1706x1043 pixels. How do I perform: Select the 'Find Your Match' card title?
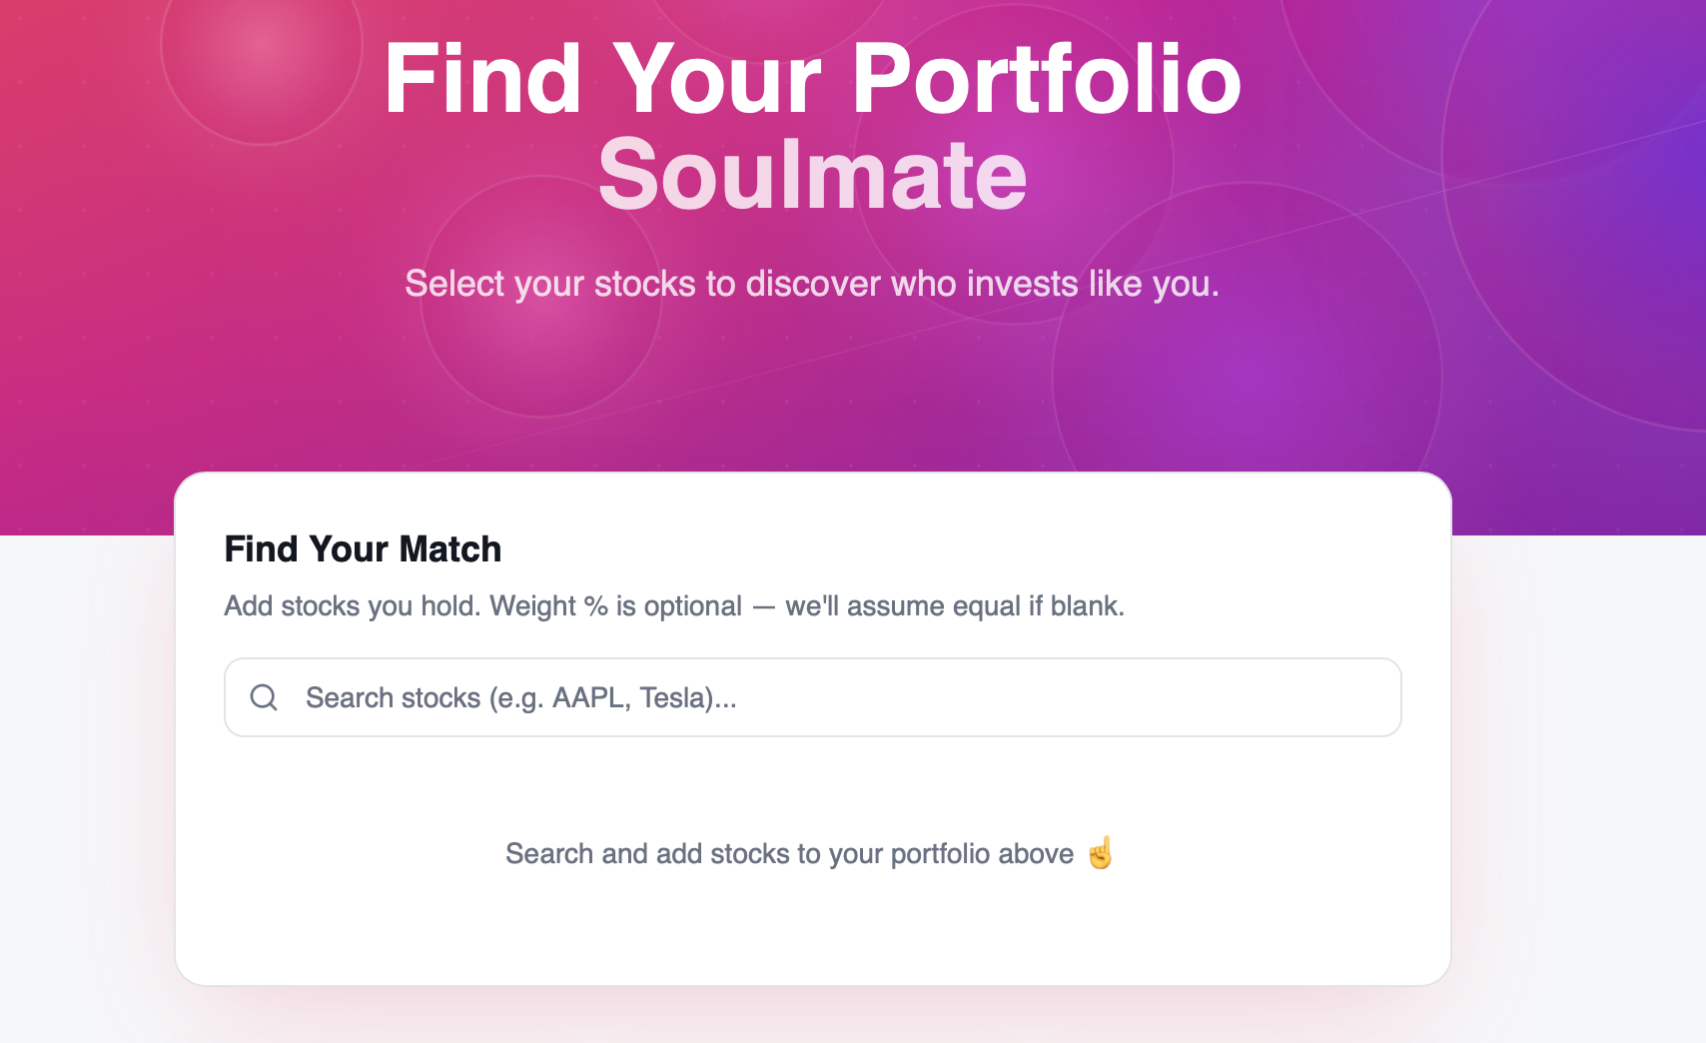(363, 548)
